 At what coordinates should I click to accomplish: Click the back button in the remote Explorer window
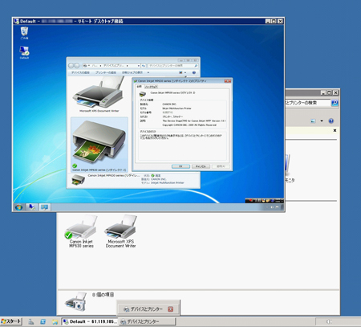click(71, 66)
